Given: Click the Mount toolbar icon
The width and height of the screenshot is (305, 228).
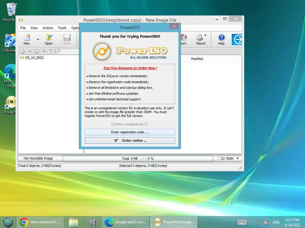Looking at the screenshot, I should [200, 39].
